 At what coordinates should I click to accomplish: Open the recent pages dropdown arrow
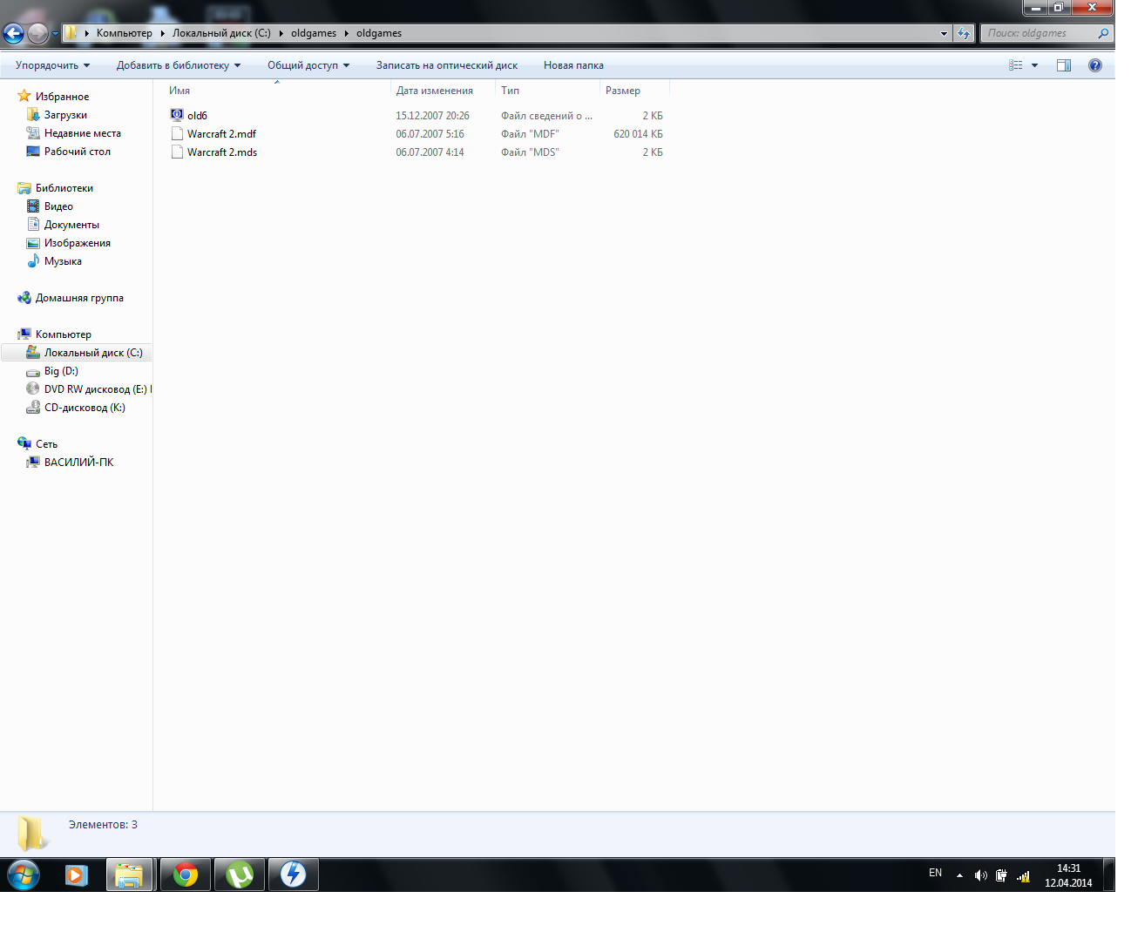click(x=55, y=34)
